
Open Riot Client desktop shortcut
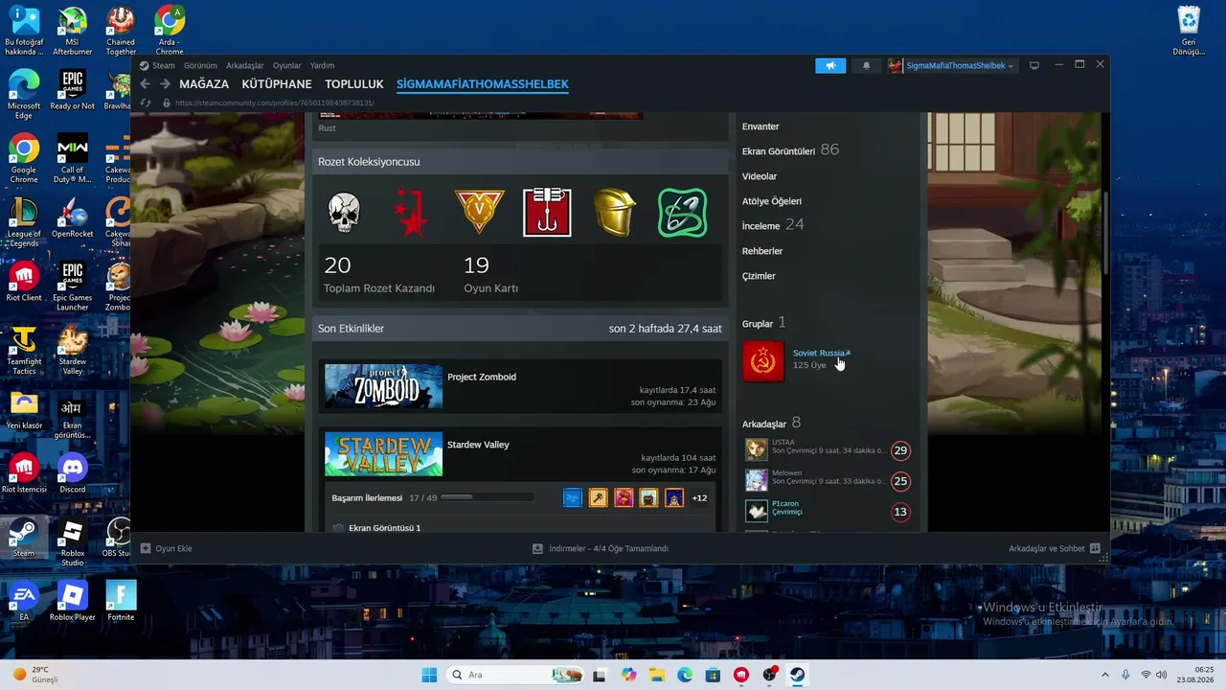click(23, 283)
